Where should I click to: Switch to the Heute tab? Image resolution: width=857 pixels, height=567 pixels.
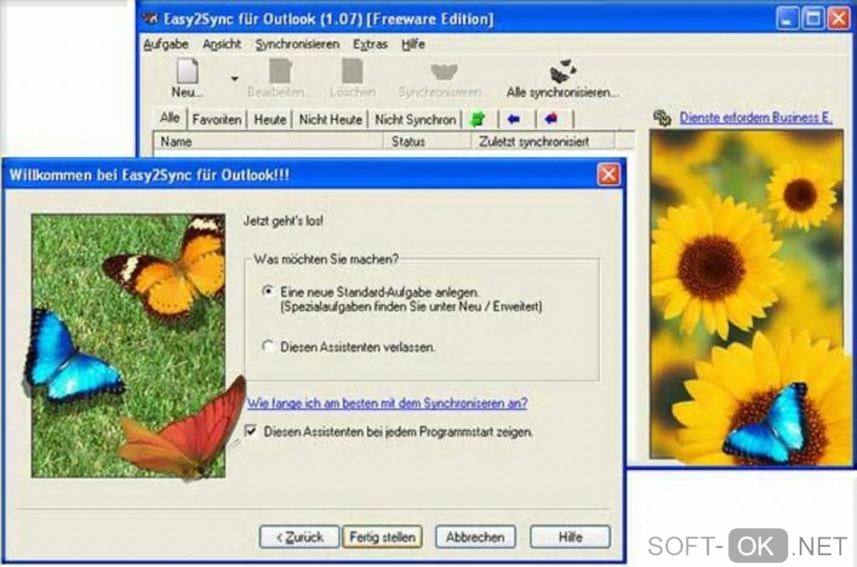pyautogui.click(x=270, y=119)
